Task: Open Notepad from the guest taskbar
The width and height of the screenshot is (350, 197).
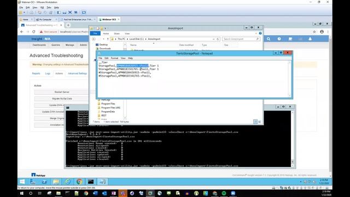Action: [102, 182]
